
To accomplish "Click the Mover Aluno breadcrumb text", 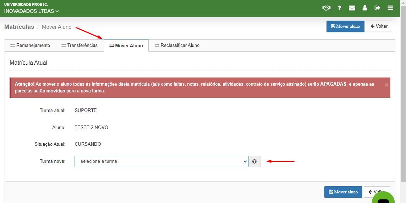I will [x=57, y=27].
